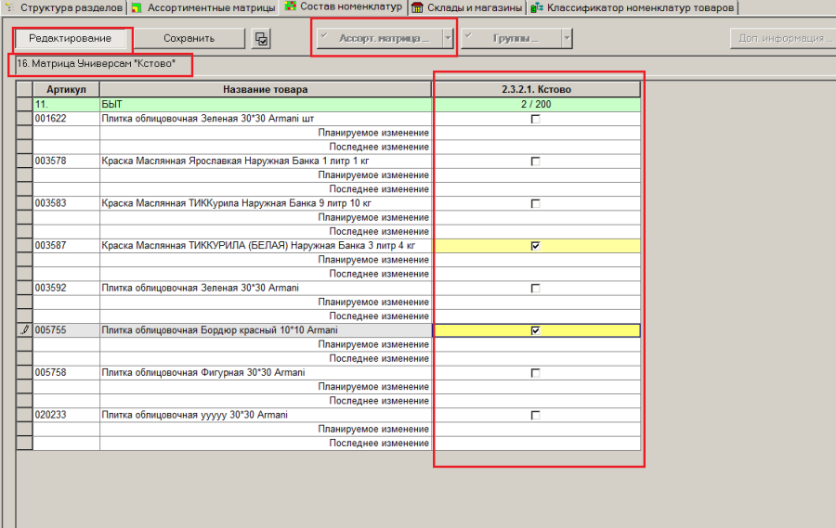The width and height of the screenshot is (836, 528).
Task: Click the Группы button
Action: pos(512,38)
